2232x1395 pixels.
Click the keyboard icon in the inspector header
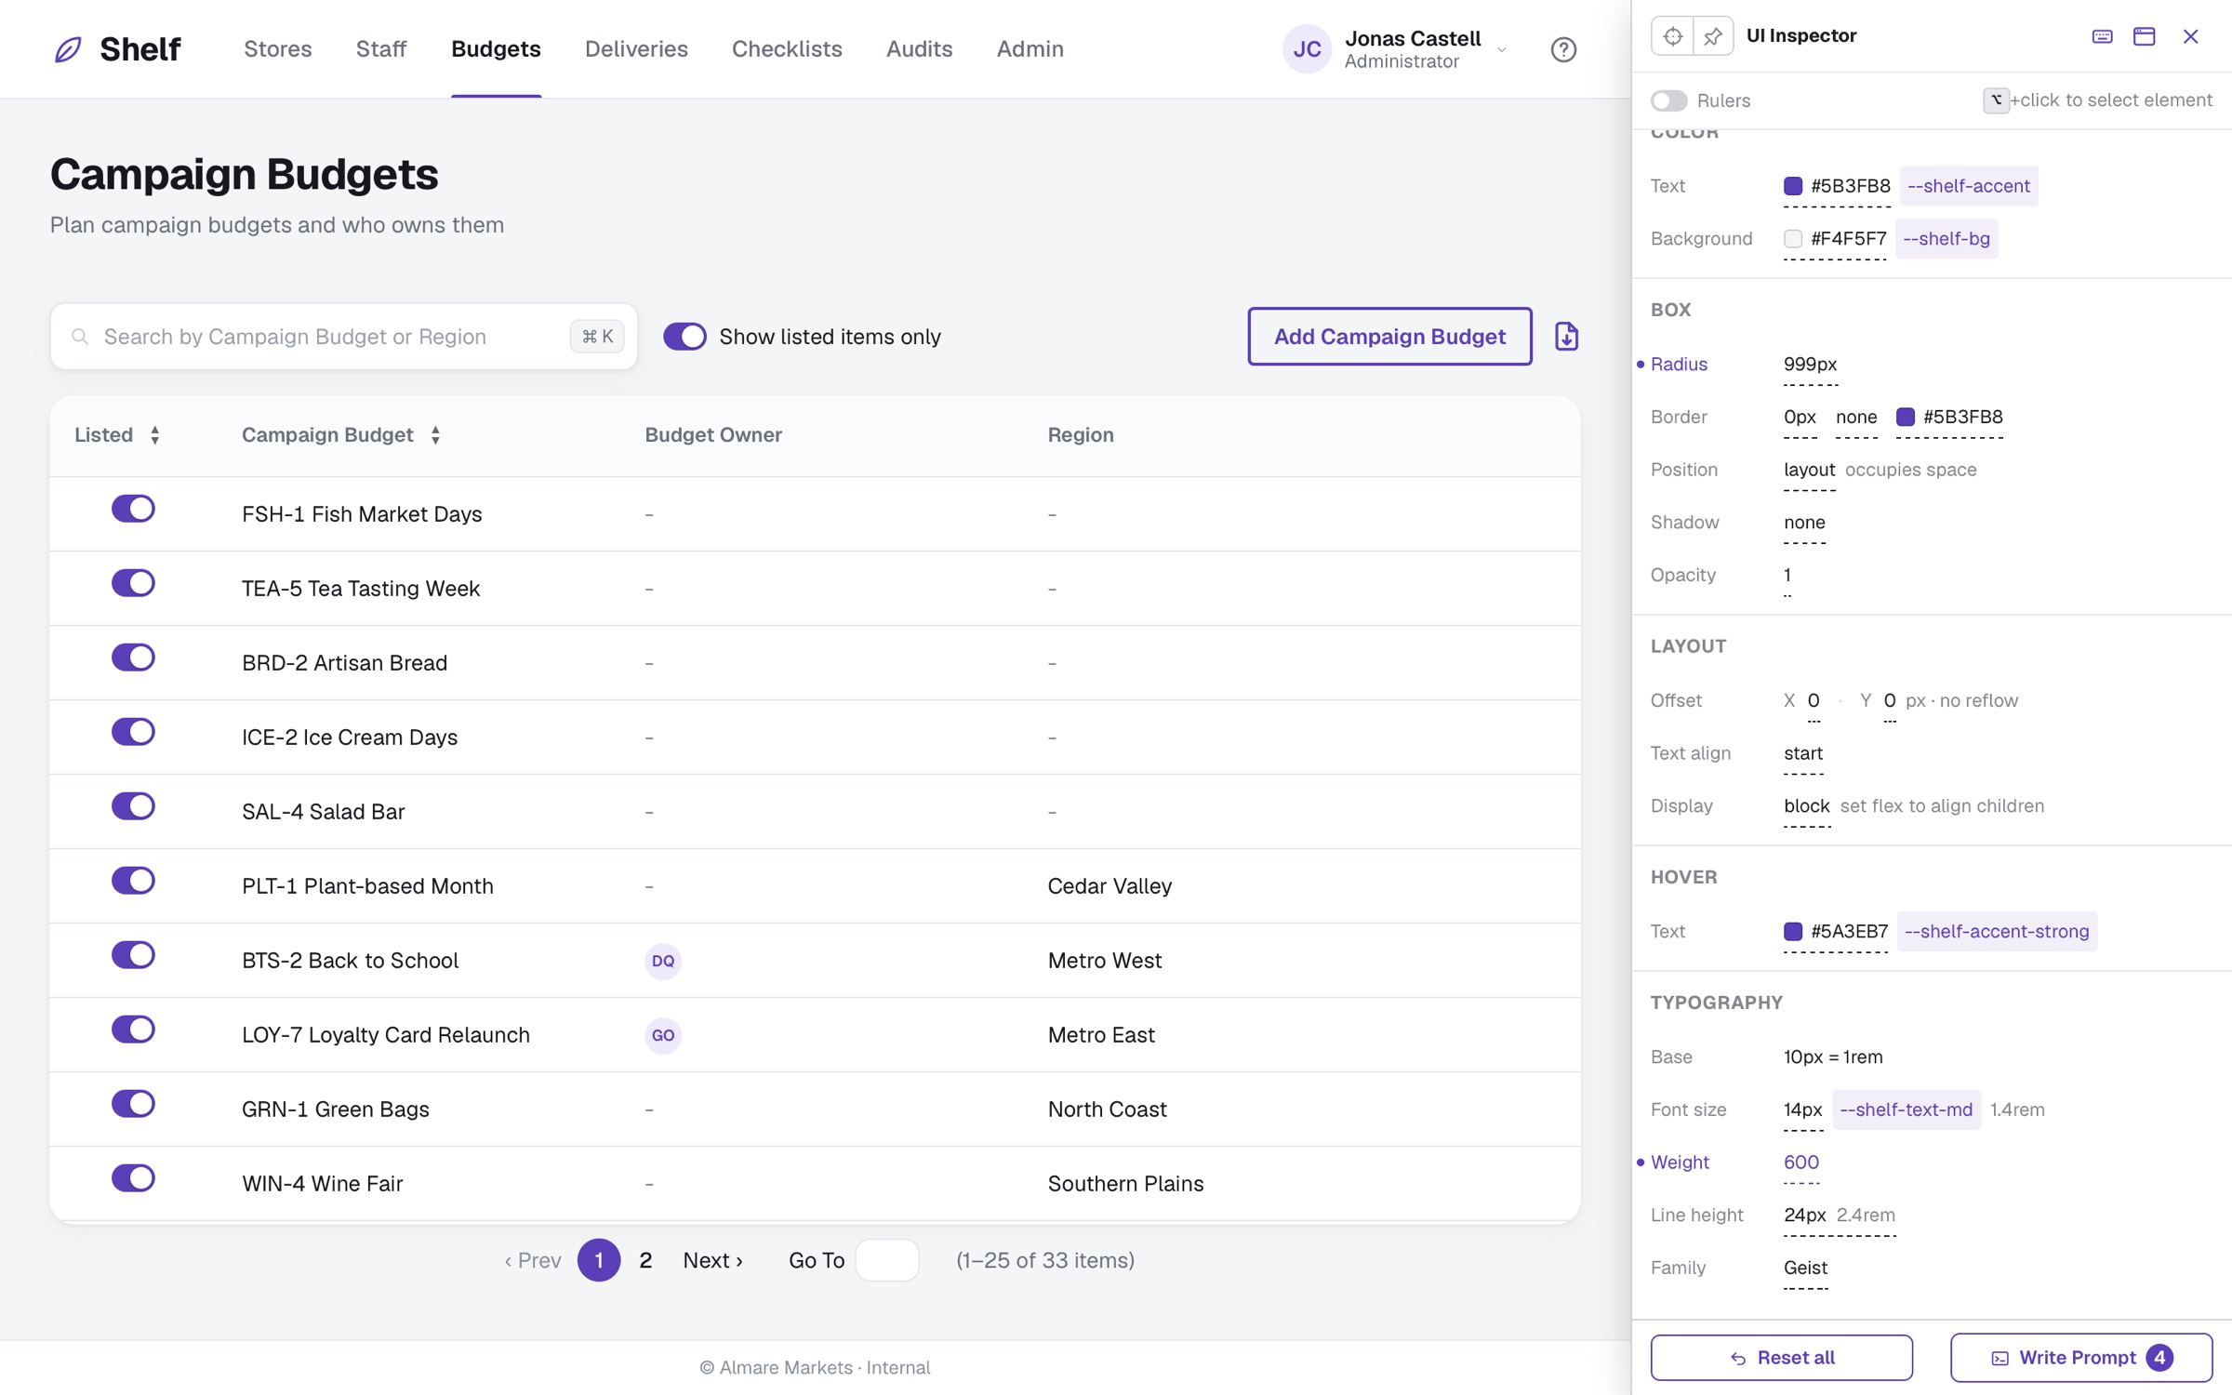coord(2102,36)
